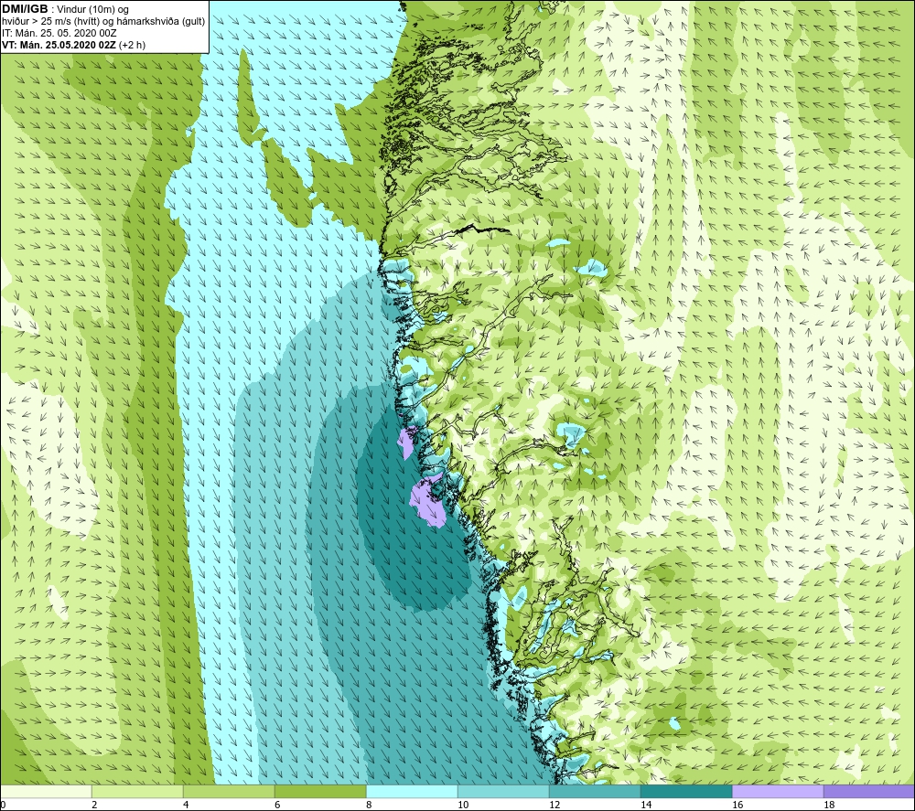The height and width of the screenshot is (811, 915).
Task: Click the 8–10 m/s light cyan legend swatch
Action: (412, 791)
